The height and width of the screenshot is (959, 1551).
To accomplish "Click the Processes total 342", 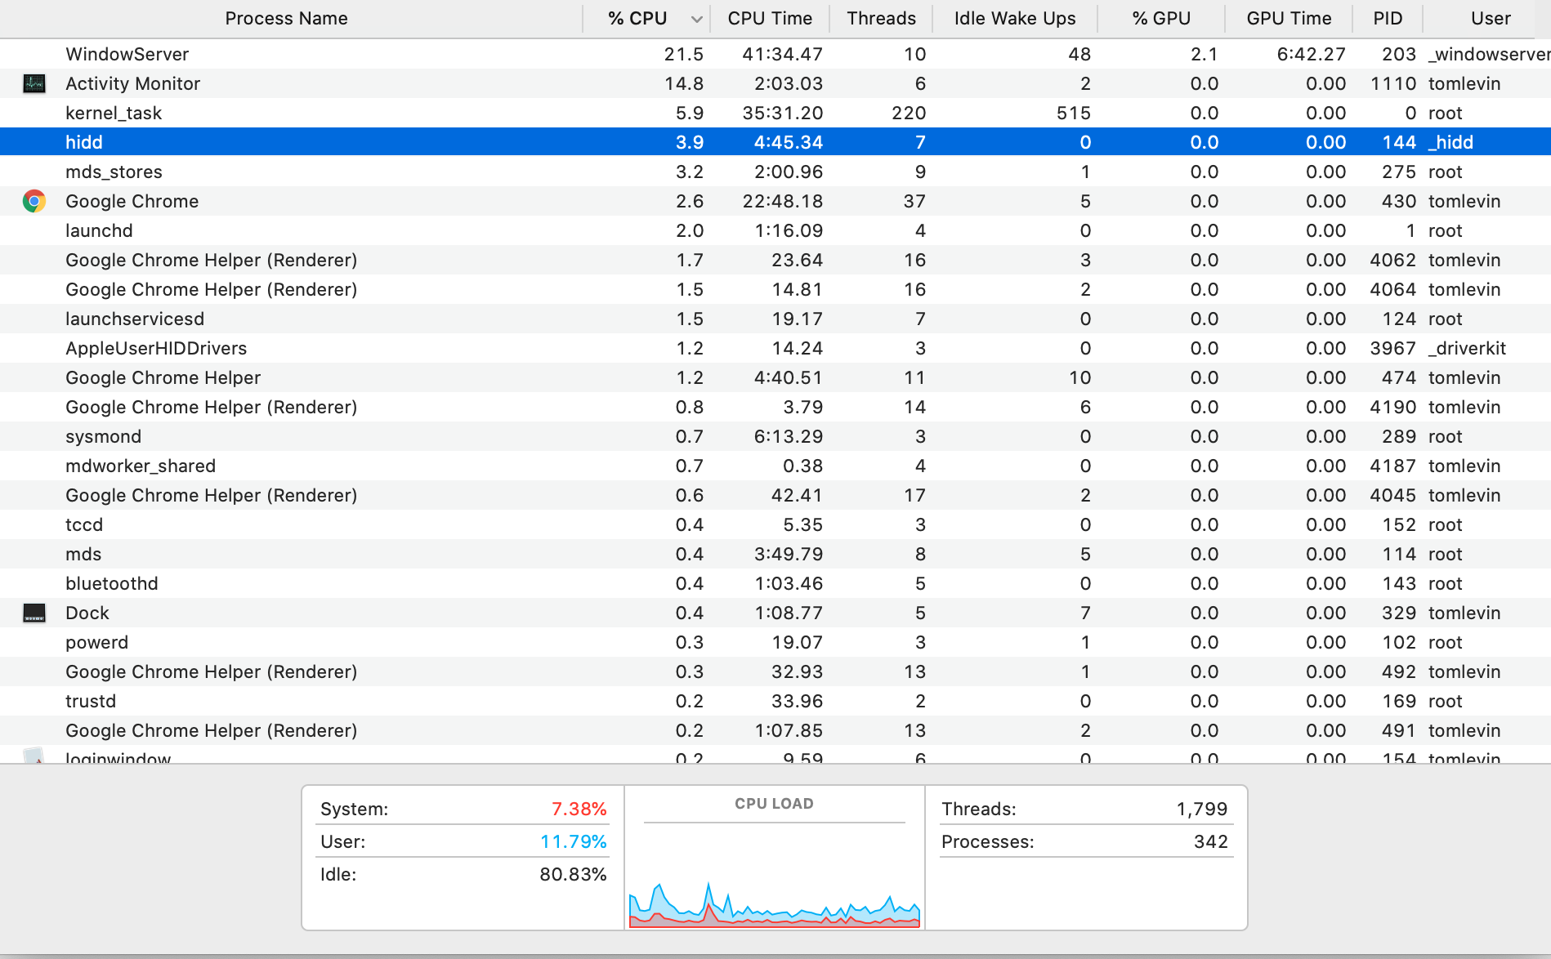I will (x=1211, y=841).
